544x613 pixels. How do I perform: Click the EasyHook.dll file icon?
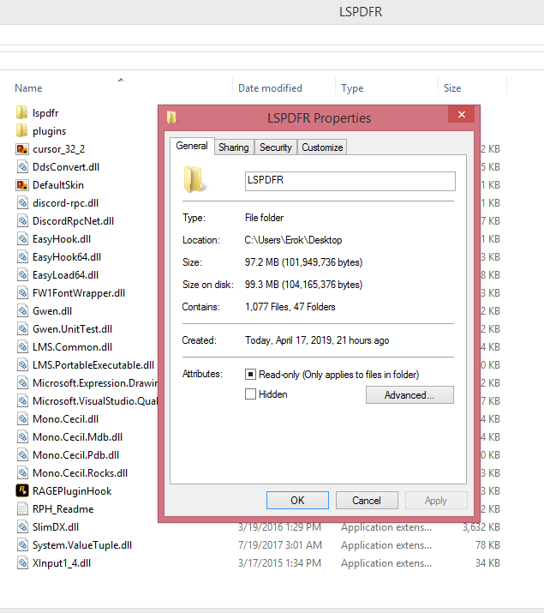pos(22,239)
